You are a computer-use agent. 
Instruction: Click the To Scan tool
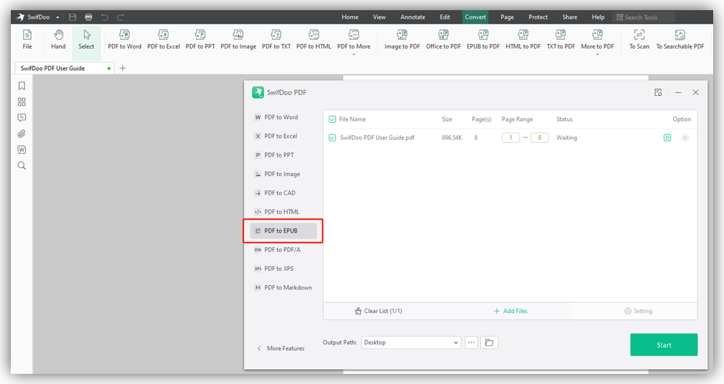click(x=639, y=40)
